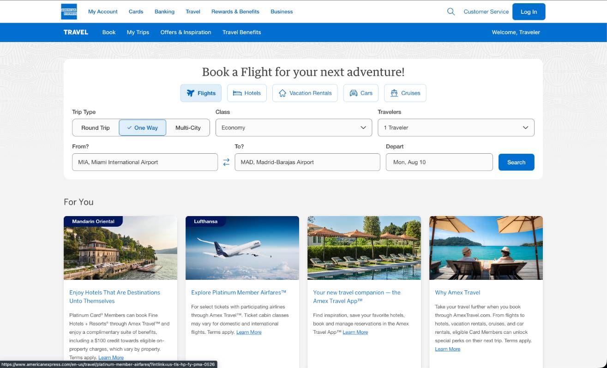Open 'Enjoy Hotels That Are Destinations' link
The height and width of the screenshot is (368, 607).
tap(115, 296)
